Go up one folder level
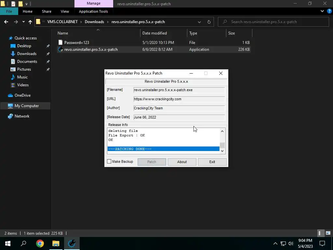333x250 pixels. coord(30,22)
